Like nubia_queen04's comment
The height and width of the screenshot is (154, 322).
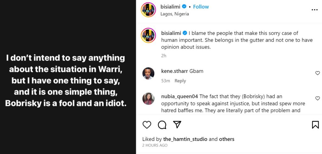pos(317,99)
